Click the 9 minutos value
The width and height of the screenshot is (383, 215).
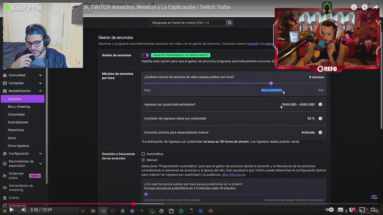point(316,77)
